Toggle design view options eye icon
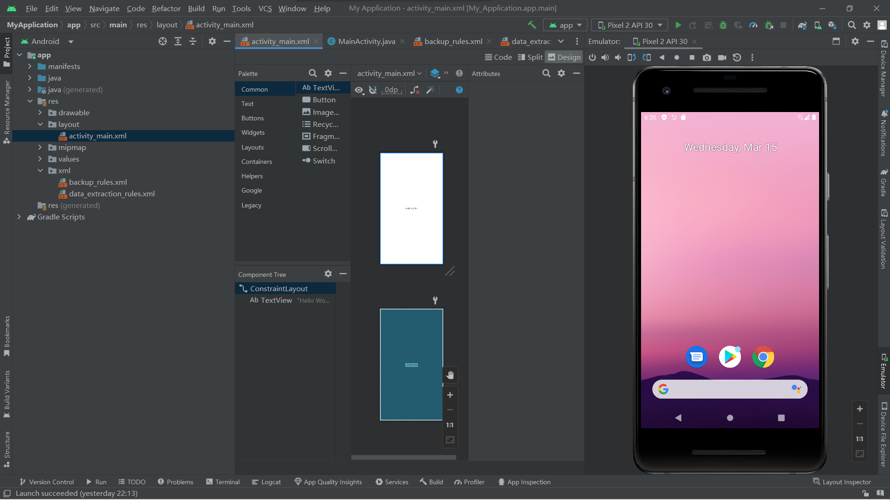 point(359,90)
